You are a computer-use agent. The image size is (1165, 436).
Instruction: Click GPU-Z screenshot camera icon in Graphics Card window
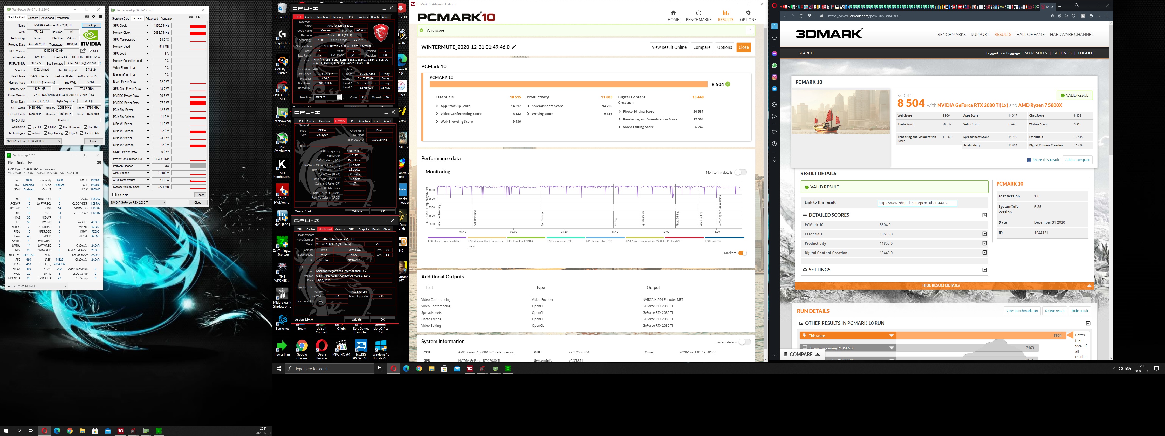[87, 17]
